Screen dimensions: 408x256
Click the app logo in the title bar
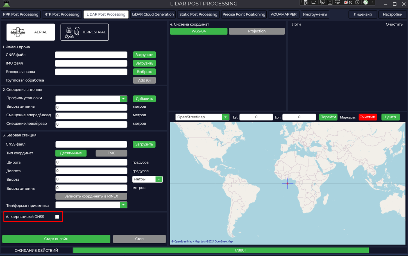(6, 4)
